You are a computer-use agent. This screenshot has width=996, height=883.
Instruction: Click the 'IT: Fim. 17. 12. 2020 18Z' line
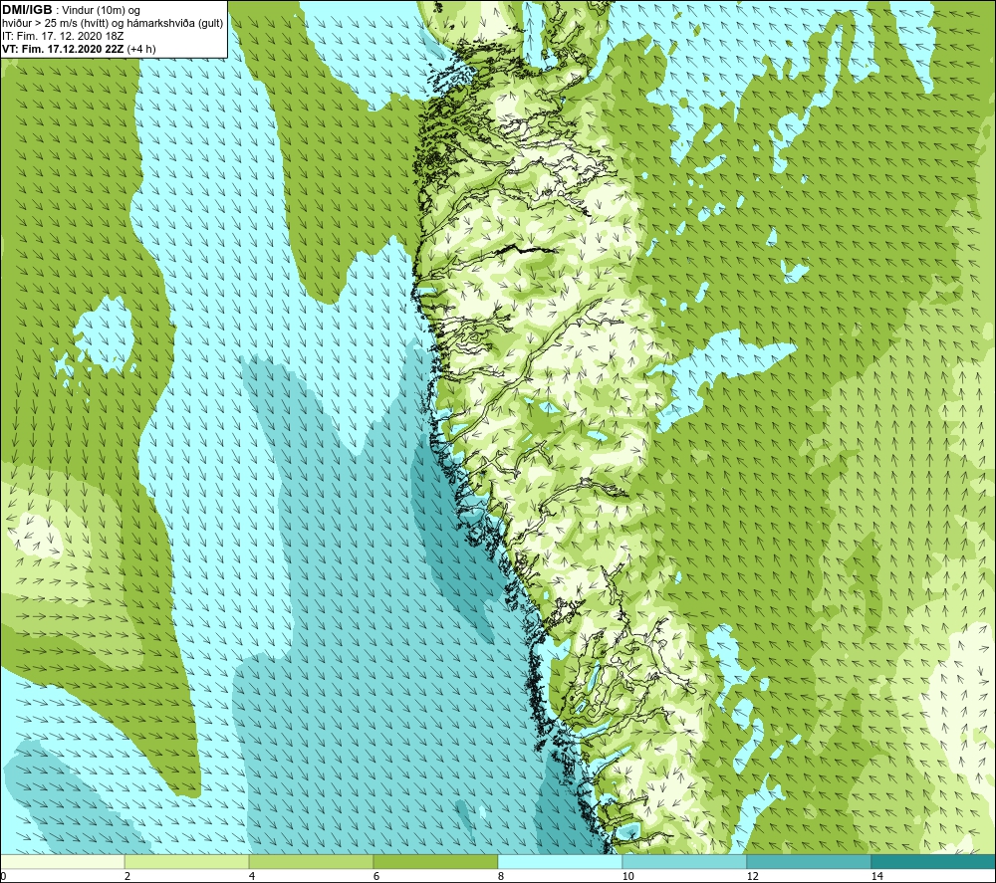(62, 36)
